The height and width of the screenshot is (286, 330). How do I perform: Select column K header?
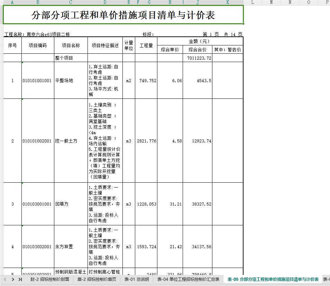228,2
